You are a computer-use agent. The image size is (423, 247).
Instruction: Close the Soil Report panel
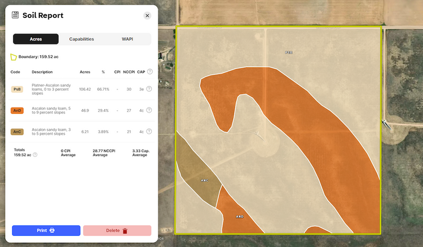point(147,16)
